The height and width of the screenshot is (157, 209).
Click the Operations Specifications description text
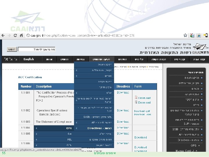[52, 110]
